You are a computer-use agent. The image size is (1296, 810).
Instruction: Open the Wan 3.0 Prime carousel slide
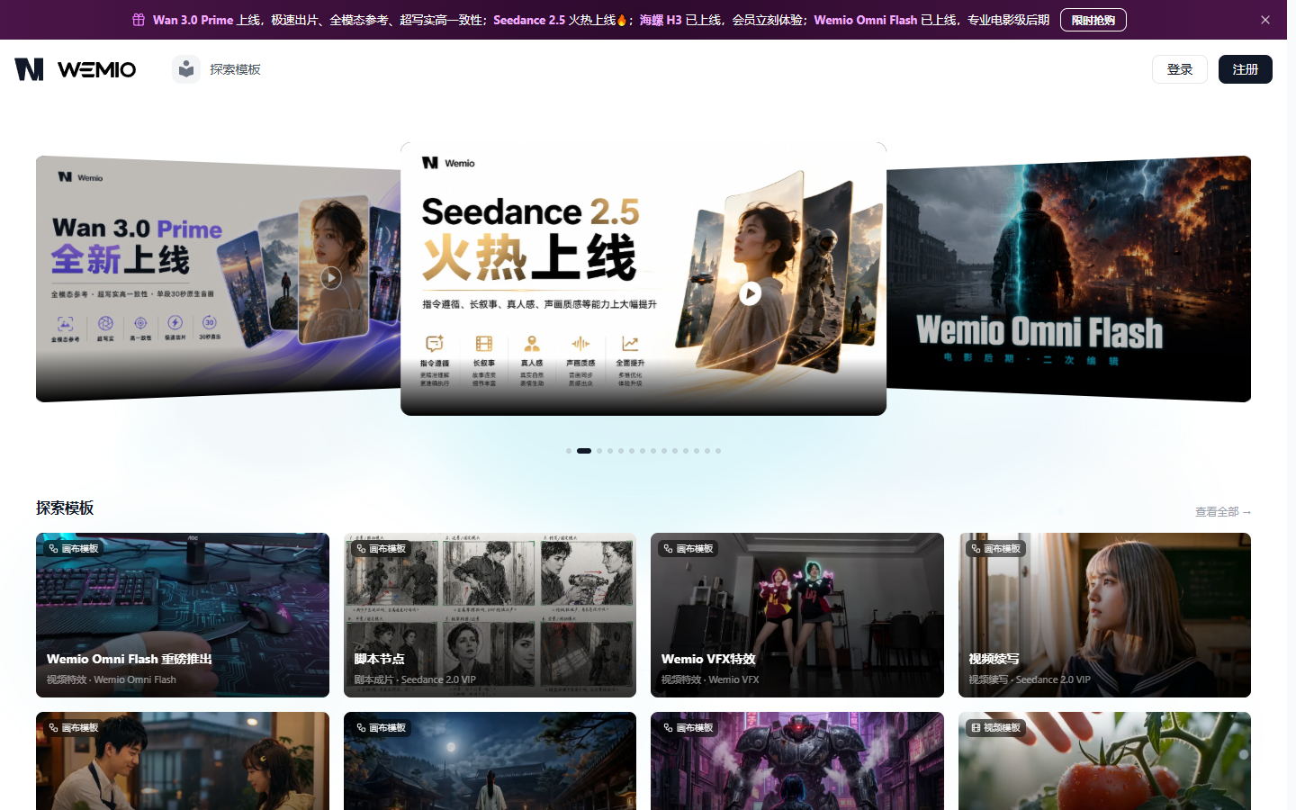tap(218, 279)
